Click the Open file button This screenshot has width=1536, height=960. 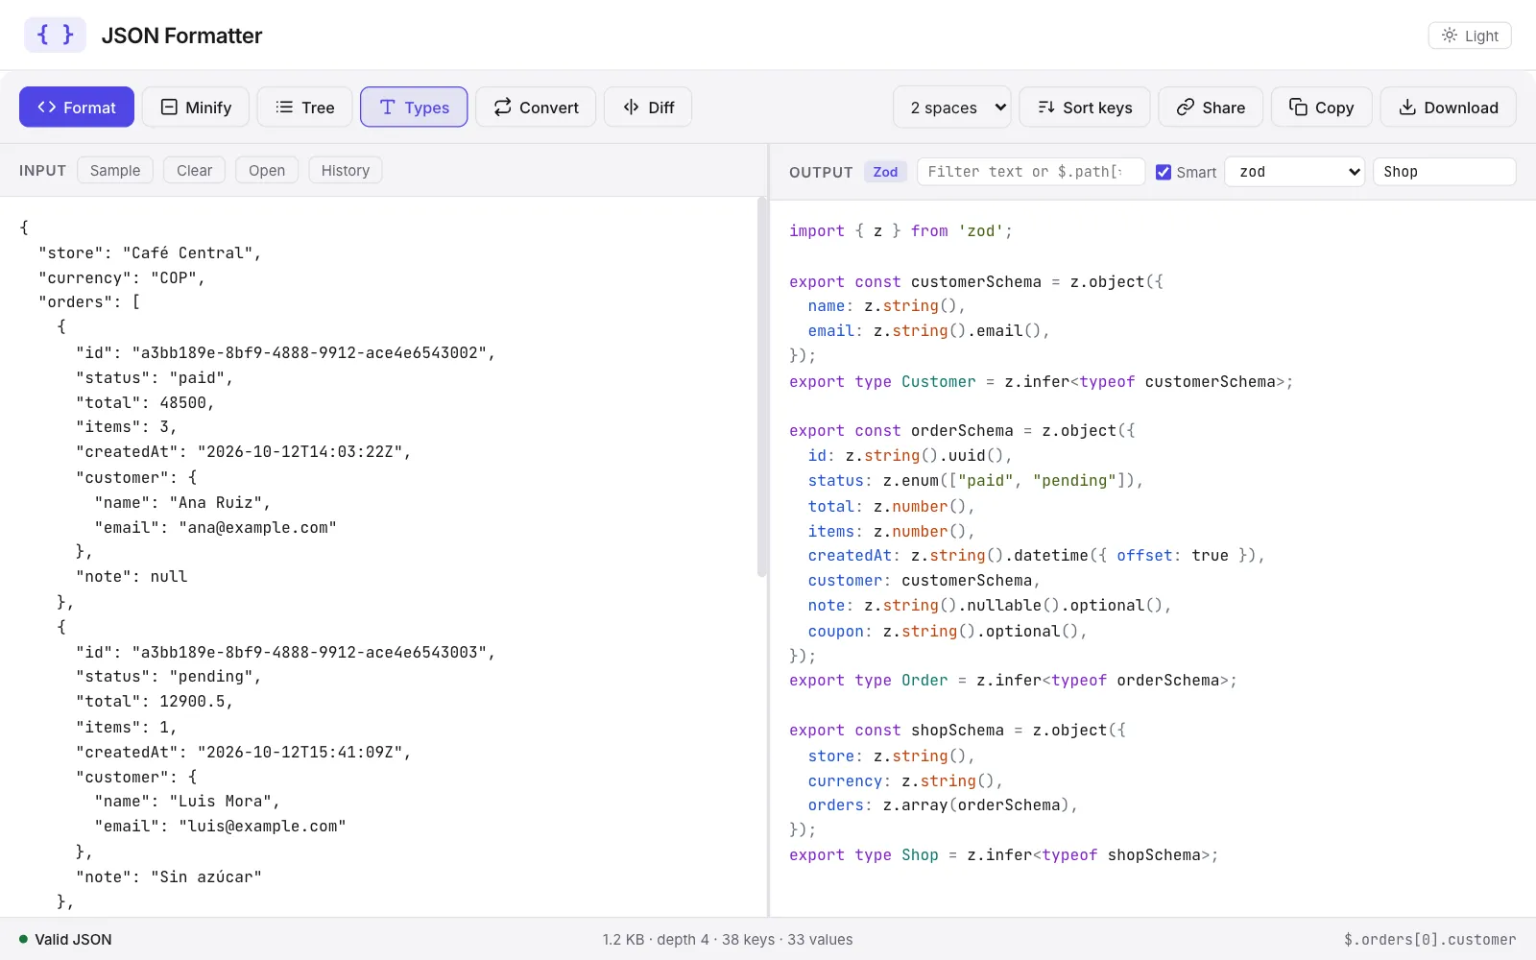pos(267,170)
